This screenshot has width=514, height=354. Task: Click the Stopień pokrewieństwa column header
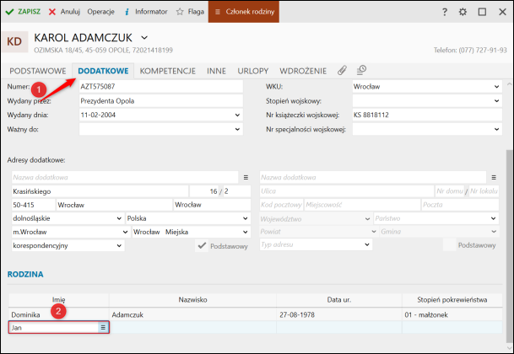(x=452, y=300)
